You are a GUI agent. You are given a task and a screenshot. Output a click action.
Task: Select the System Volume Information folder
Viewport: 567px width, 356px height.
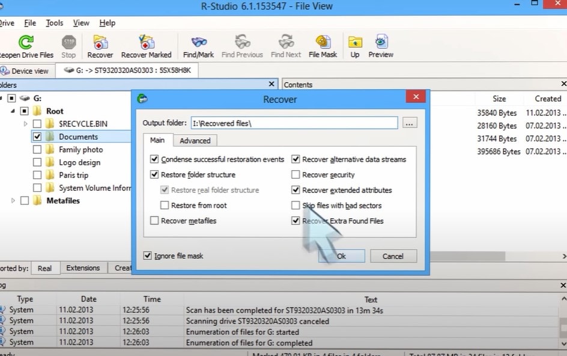pyautogui.click(x=95, y=188)
